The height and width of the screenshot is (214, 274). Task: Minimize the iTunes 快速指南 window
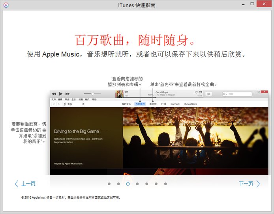pyautogui.click(x=243, y=4)
